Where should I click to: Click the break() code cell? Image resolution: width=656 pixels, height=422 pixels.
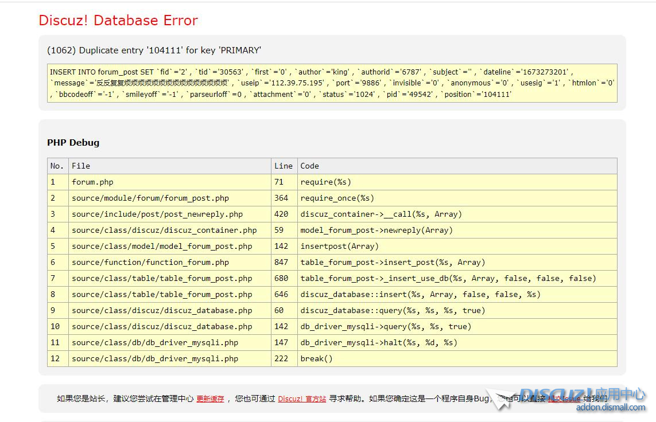316,358
